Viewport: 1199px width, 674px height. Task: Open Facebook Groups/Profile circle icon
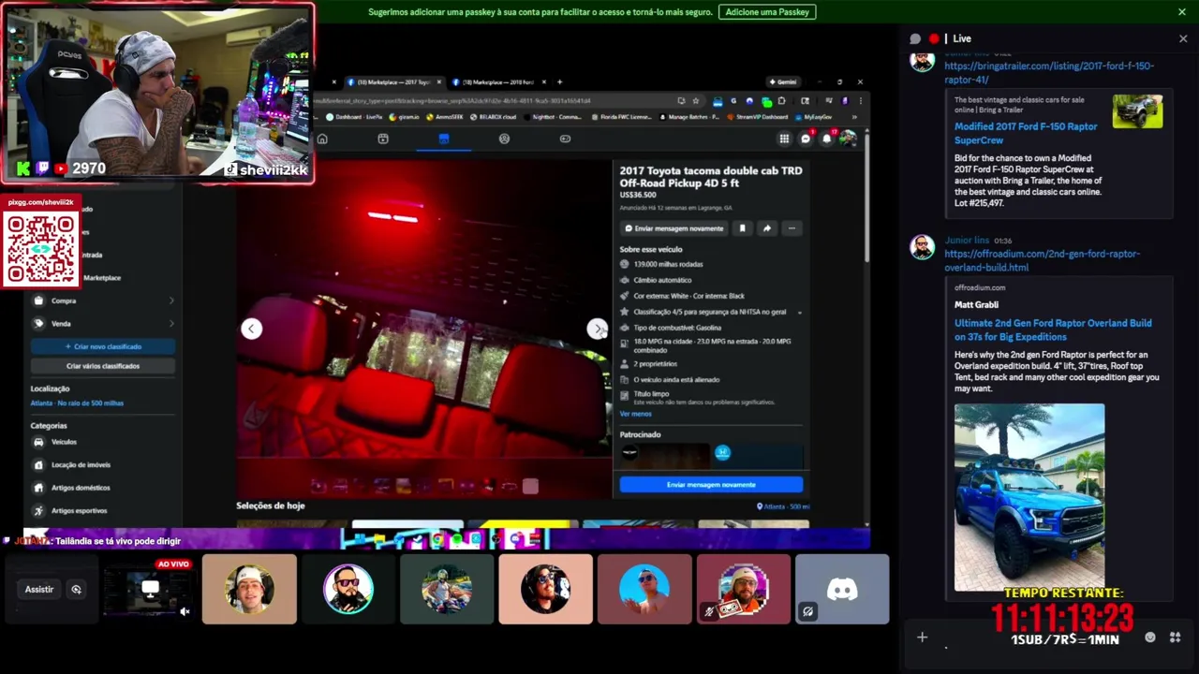click(x=504, y=139)
